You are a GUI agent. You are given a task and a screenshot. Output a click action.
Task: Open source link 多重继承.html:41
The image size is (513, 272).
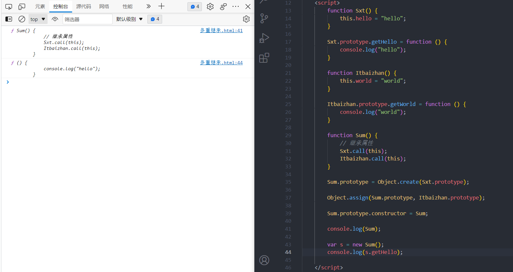tap(222, 31)
